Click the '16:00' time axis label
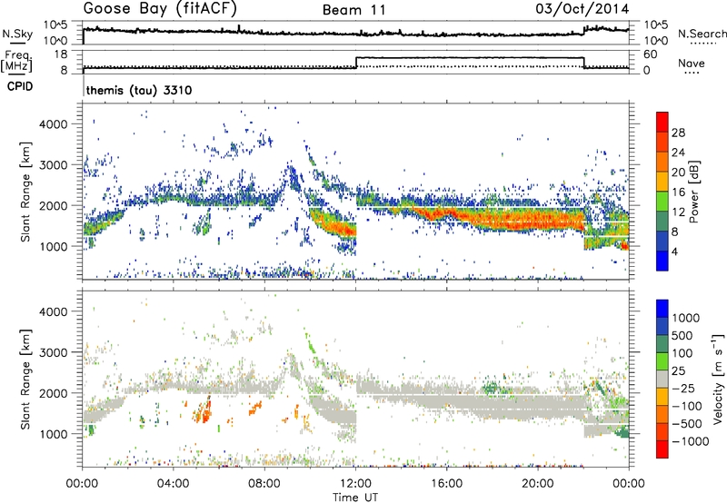727x503 pixels. (446, 484)
